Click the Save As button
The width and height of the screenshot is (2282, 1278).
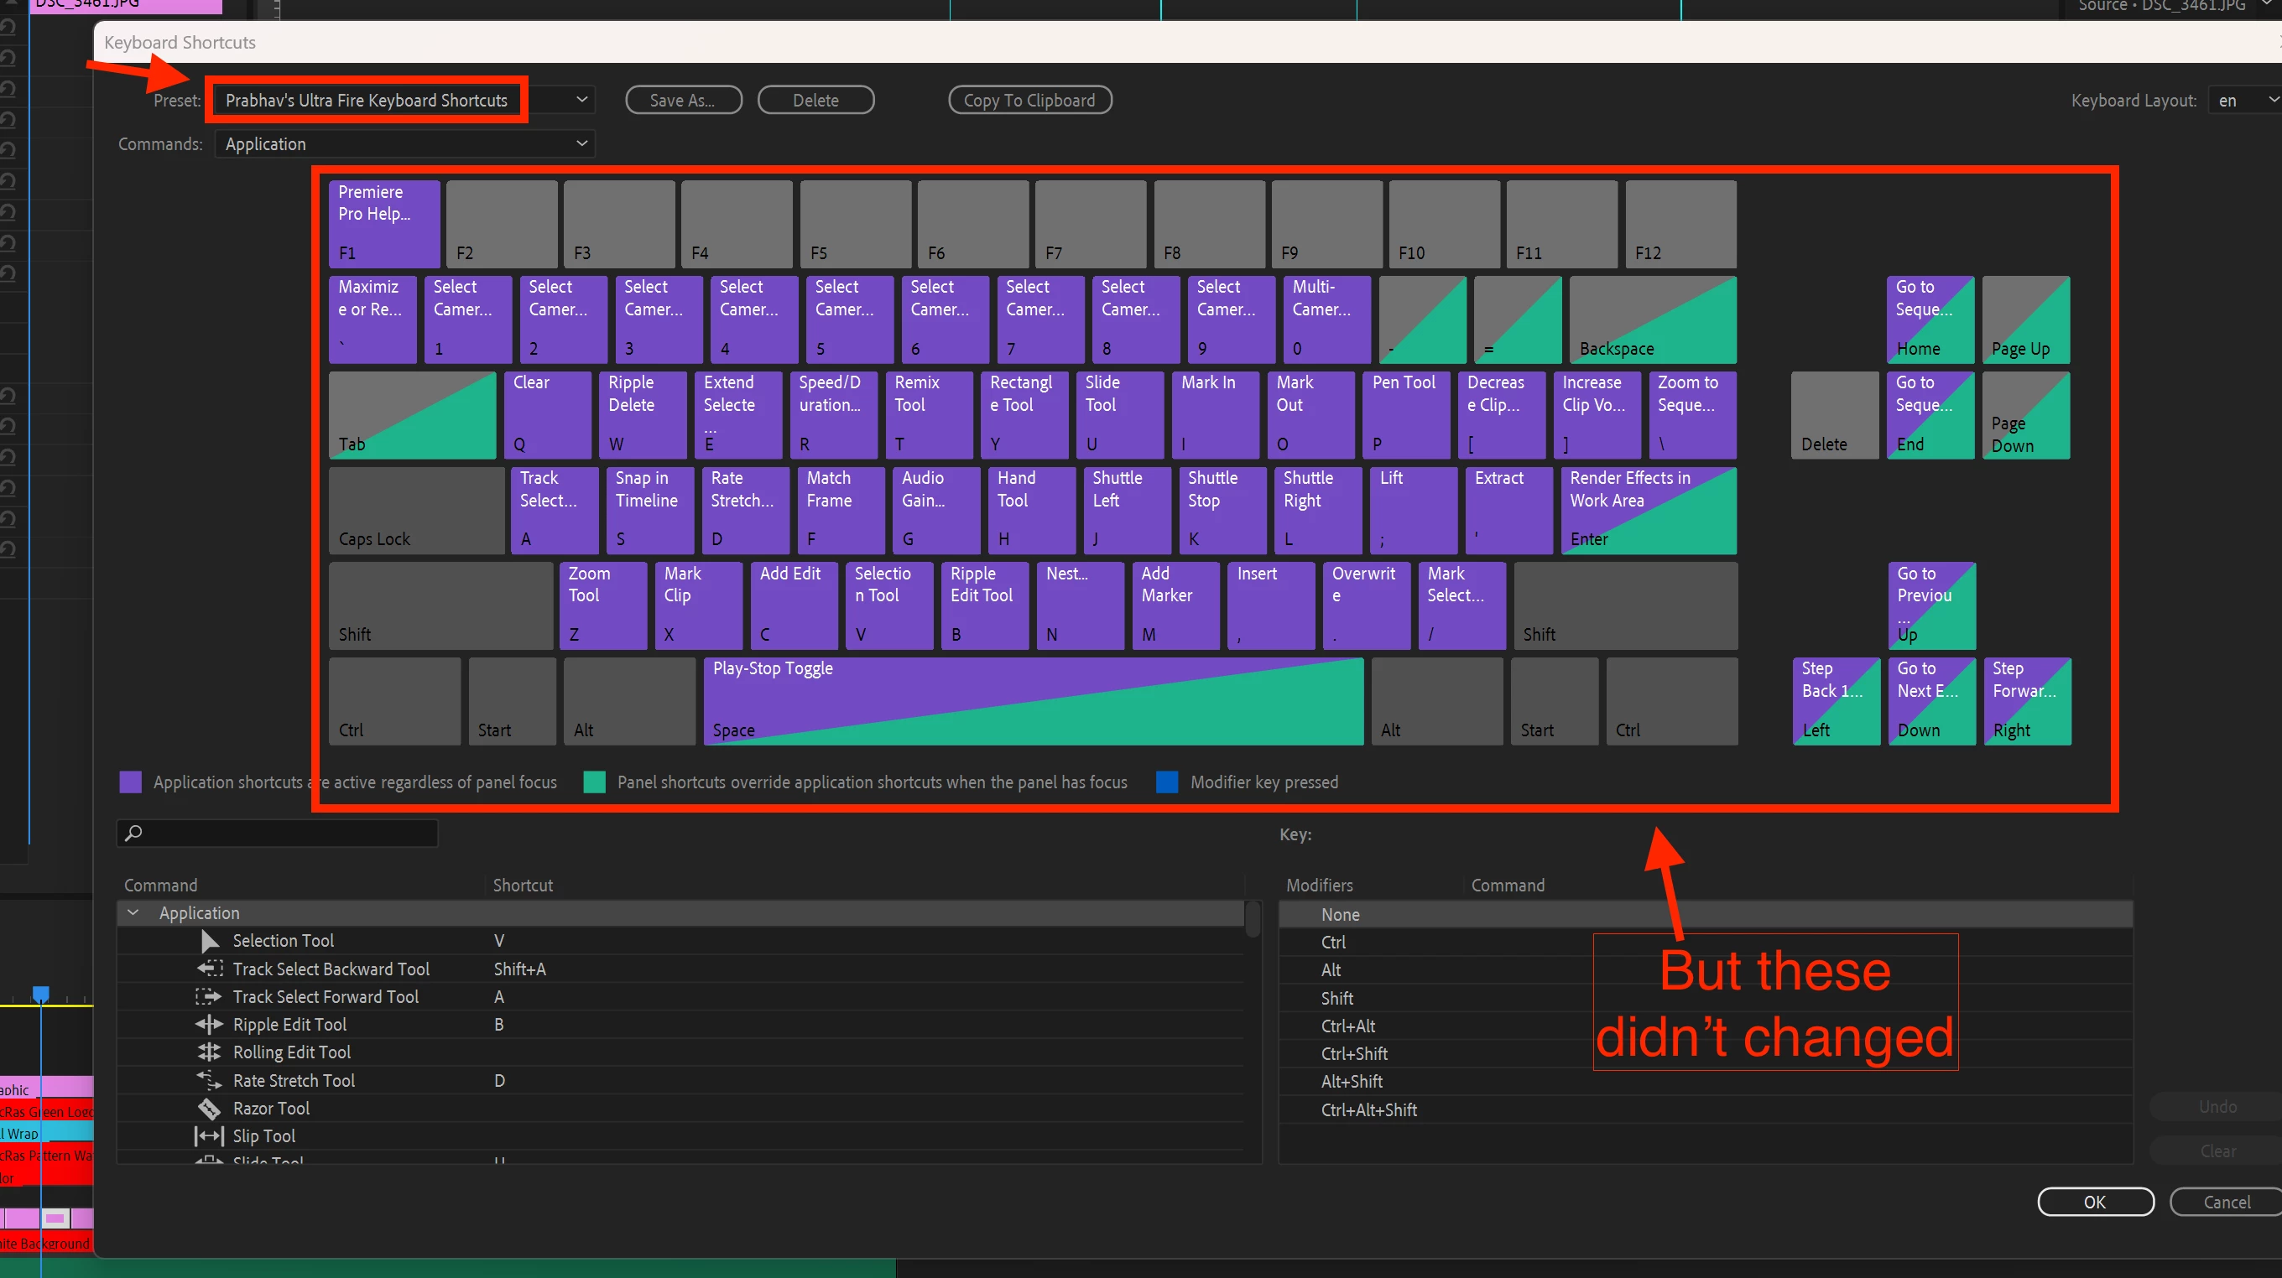(x=682, y=101)
